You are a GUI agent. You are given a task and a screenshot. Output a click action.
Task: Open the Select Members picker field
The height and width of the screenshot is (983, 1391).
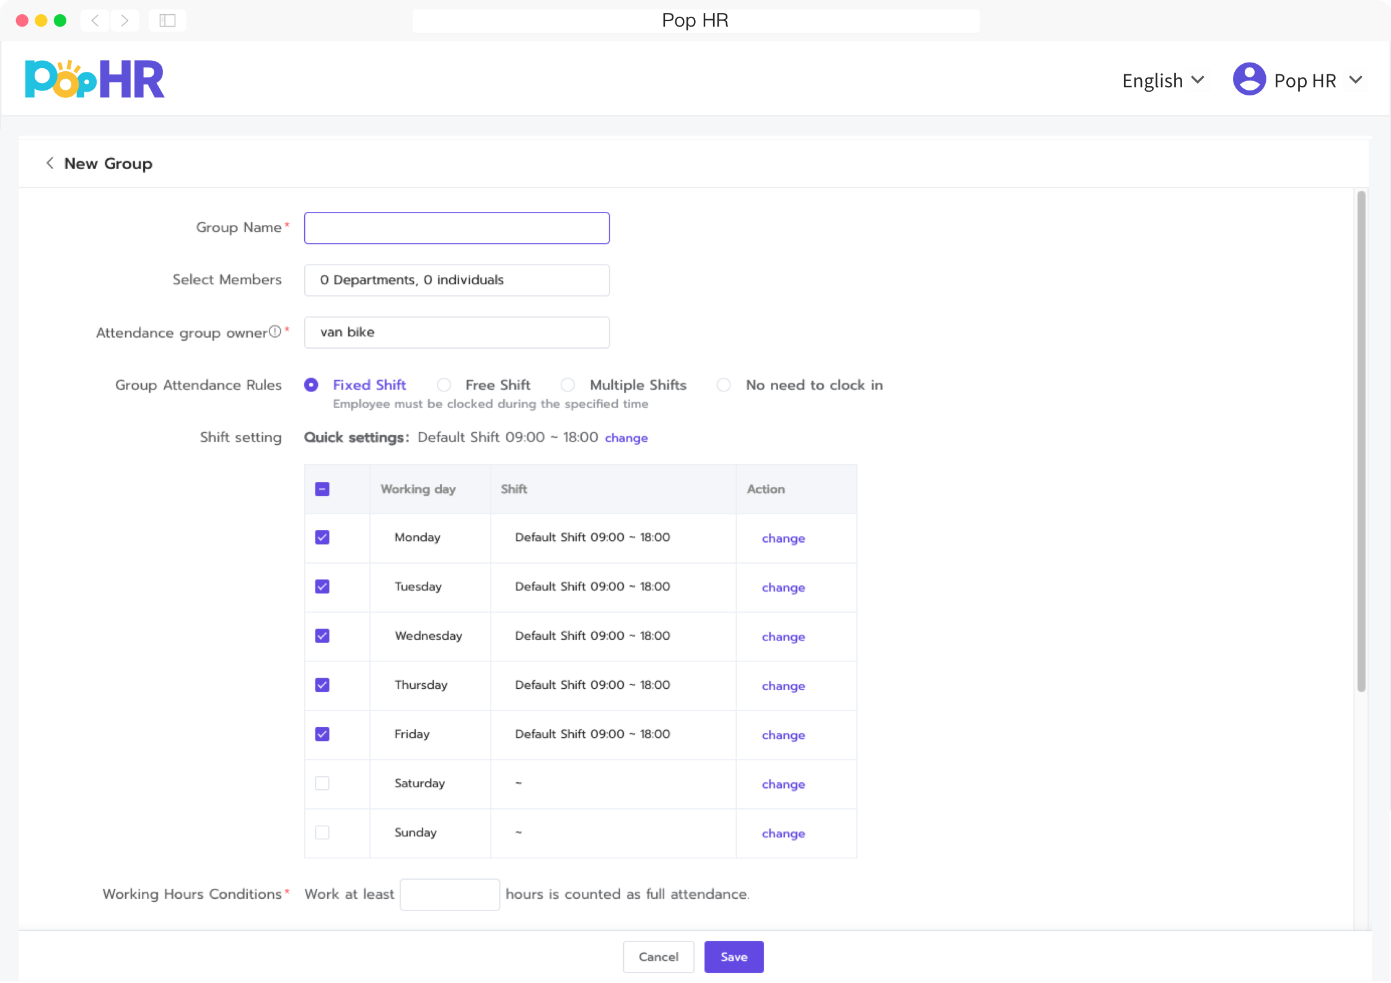[457, 280]
